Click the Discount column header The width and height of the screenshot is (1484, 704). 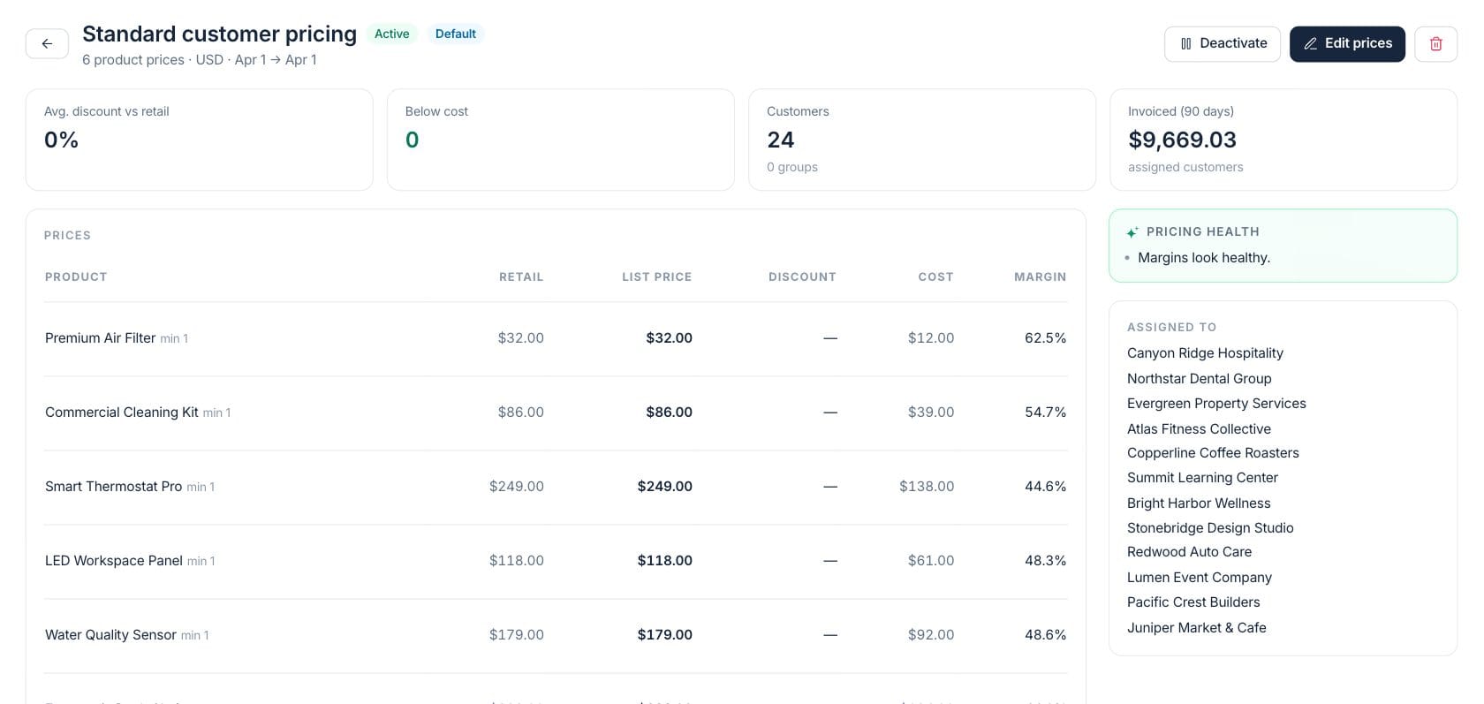pyautogui.click(x=802, y=277)
